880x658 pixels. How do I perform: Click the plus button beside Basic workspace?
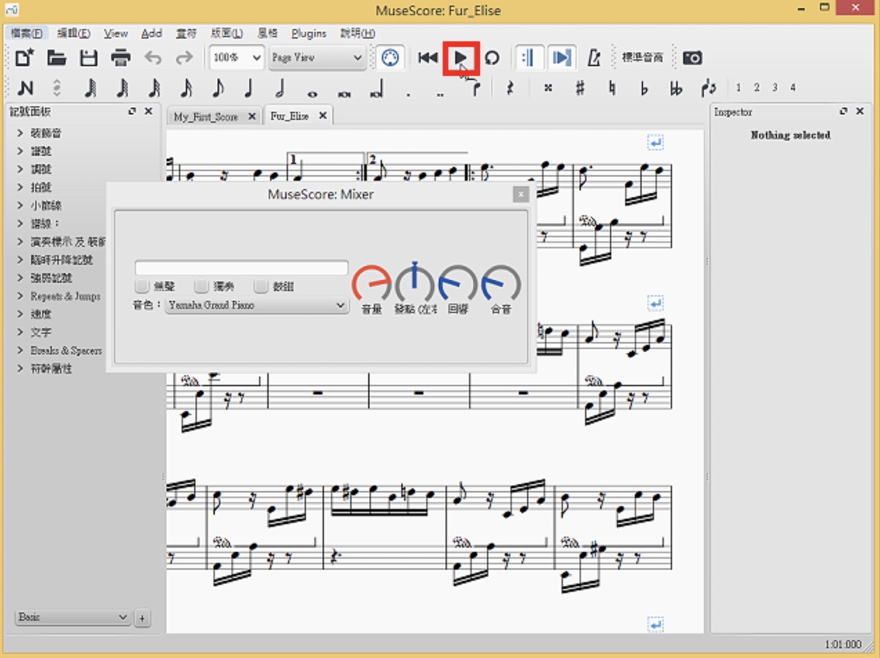point(142,618)
